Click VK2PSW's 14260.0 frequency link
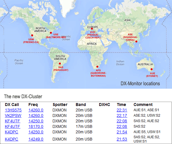172x144 pixels. point(36,115)
